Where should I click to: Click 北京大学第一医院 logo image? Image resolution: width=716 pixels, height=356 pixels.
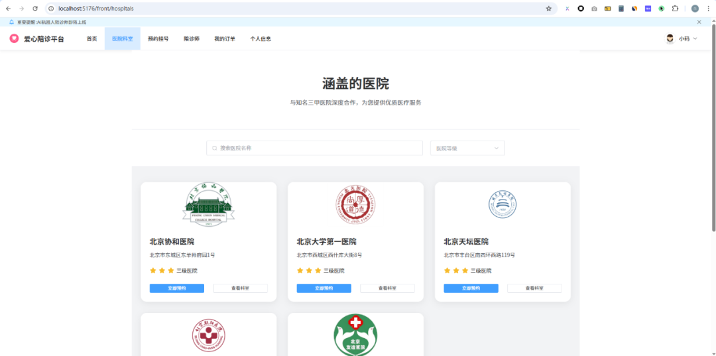pos(356,206)
